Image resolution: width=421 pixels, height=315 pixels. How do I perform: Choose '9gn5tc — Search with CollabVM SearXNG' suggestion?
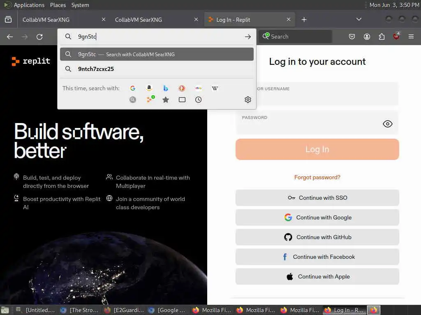pos(157,55)
